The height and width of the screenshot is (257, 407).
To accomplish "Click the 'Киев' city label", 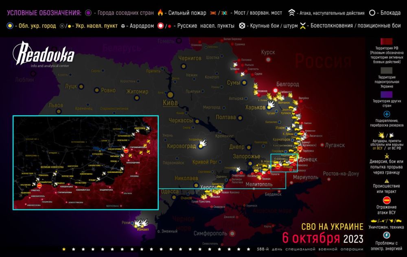I will point(170,103).
